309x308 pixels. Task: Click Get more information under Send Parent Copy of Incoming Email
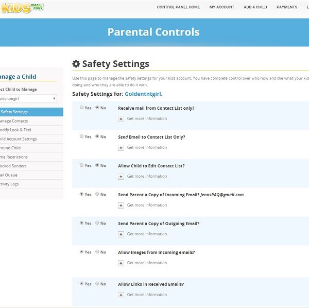coord(147,205)
